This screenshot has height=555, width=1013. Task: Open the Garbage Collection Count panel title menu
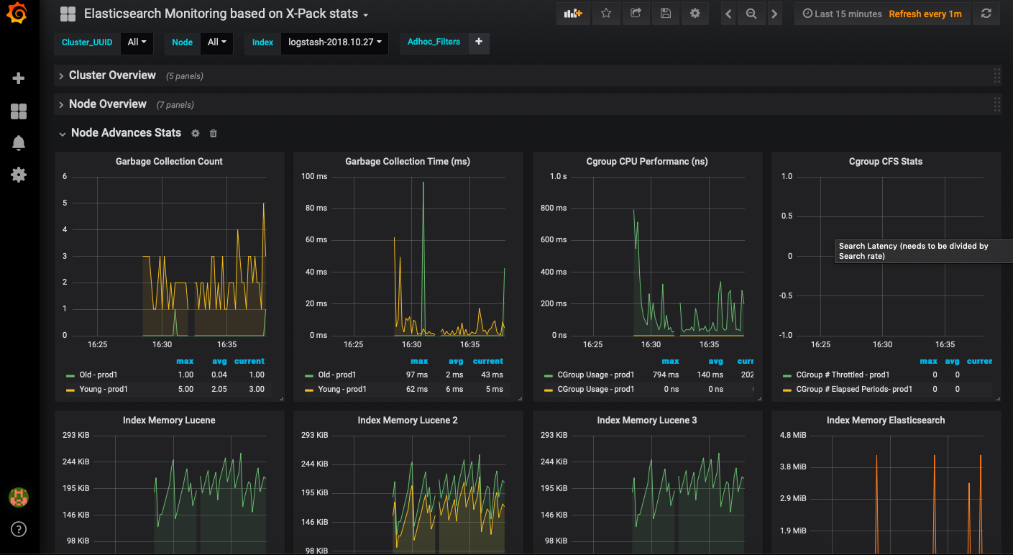point(169,162)
